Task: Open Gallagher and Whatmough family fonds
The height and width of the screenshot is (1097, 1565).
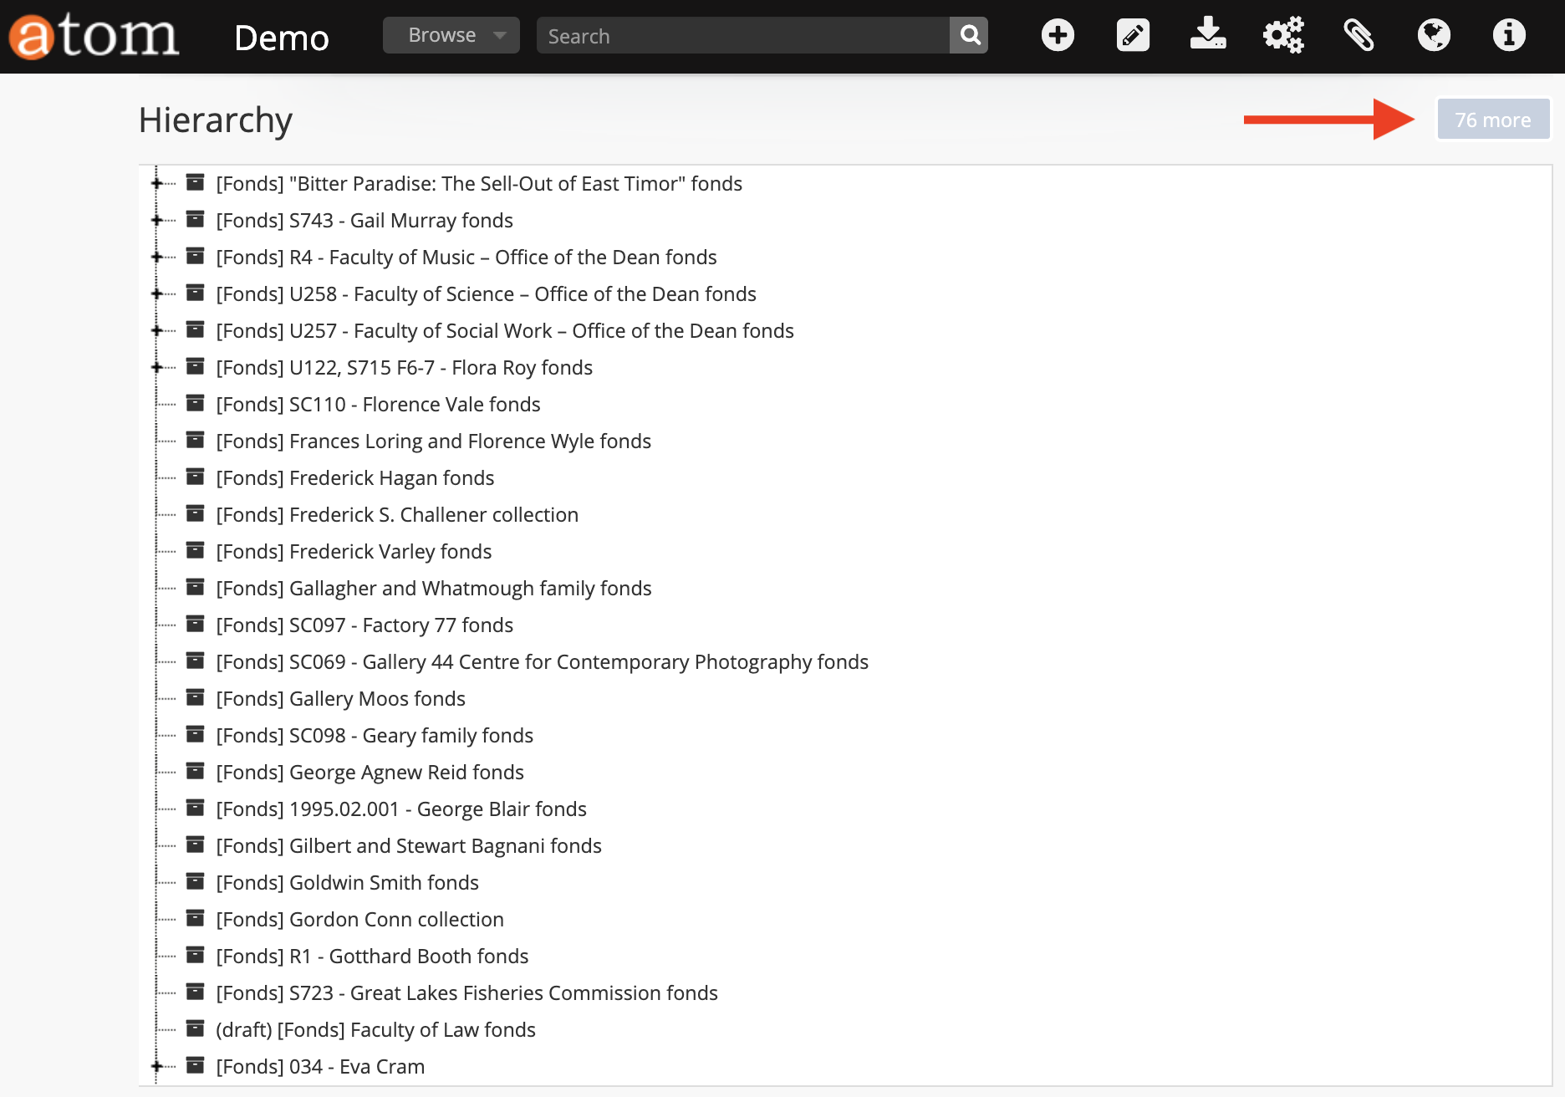Action: point(434,588)
